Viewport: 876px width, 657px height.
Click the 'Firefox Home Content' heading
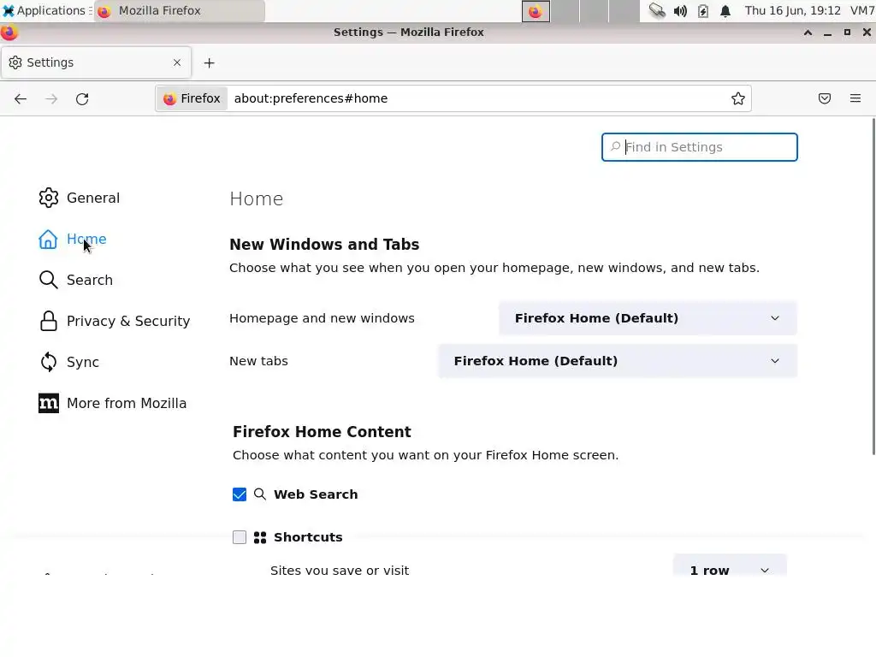click(x=322, y=432)
